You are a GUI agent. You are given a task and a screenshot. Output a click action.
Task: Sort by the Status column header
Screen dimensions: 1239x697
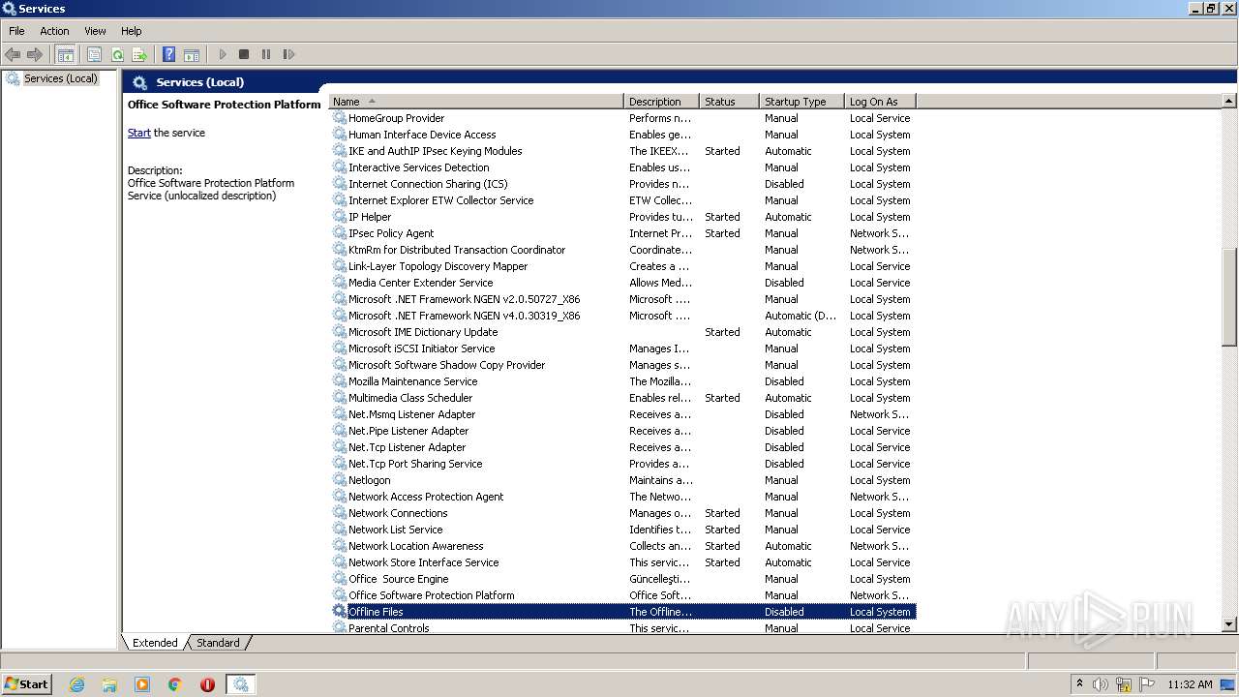pos(729,102)
